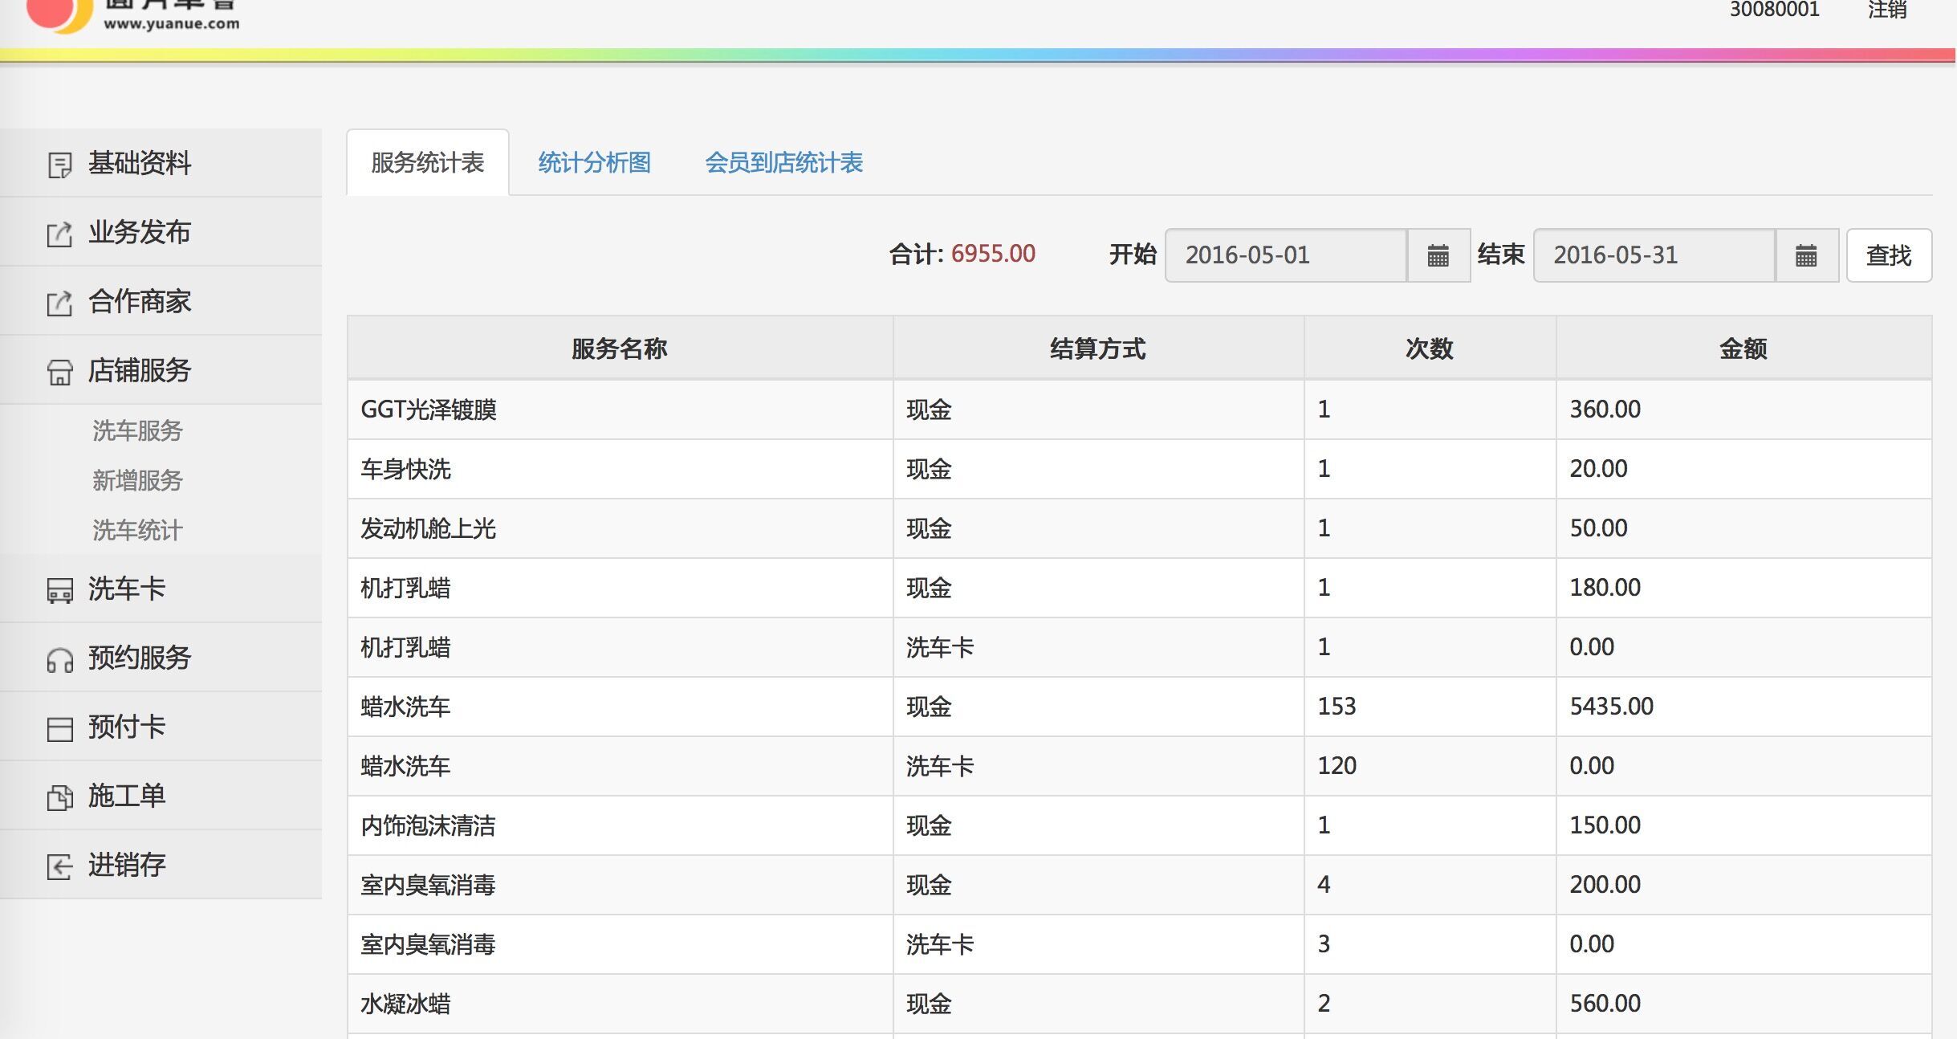This screenshot has height=1039, width=1957.
Task: Click the 360.00 amount cell
Action: point(1743,409)
